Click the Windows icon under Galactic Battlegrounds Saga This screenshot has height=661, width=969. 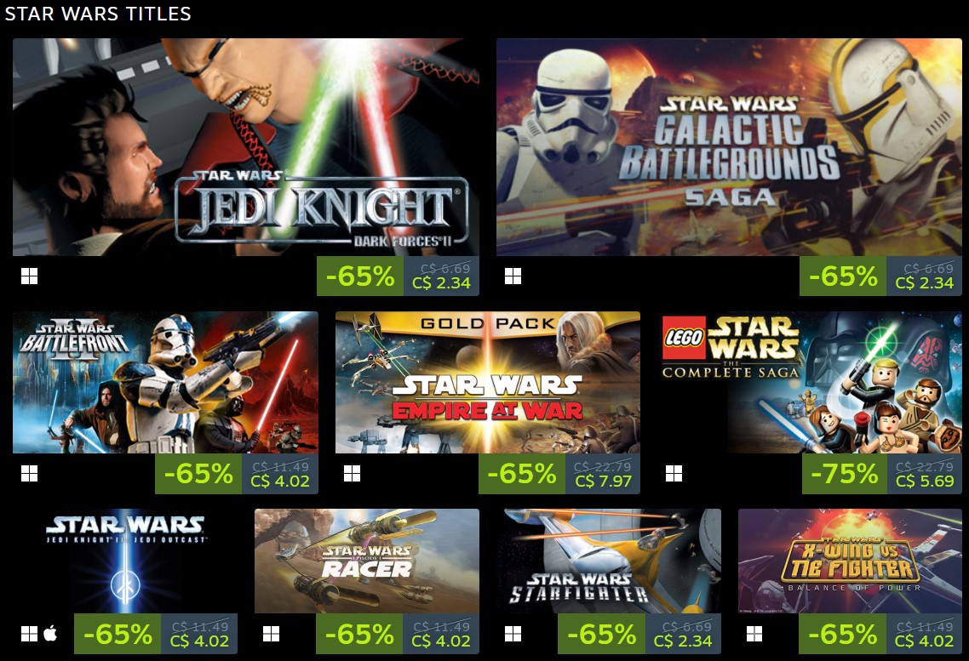[513, 276]
